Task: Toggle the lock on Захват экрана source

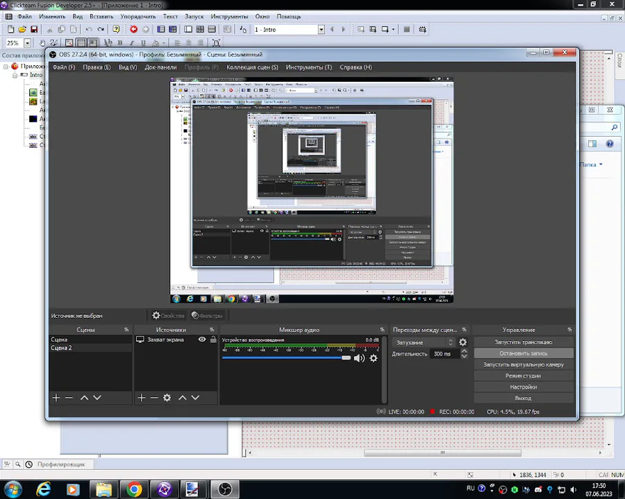Action: 213,339
